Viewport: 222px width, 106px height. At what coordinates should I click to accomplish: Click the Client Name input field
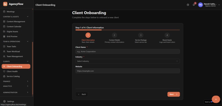point(128,52)
